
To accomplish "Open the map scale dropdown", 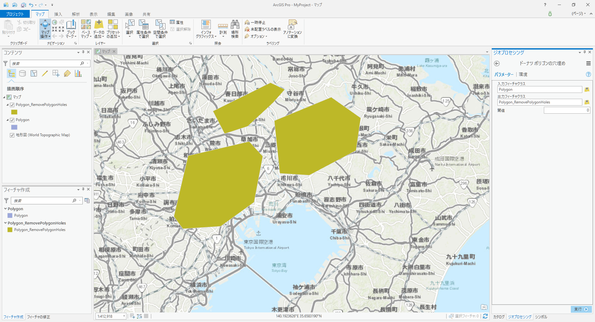I will tap(124, 316).
